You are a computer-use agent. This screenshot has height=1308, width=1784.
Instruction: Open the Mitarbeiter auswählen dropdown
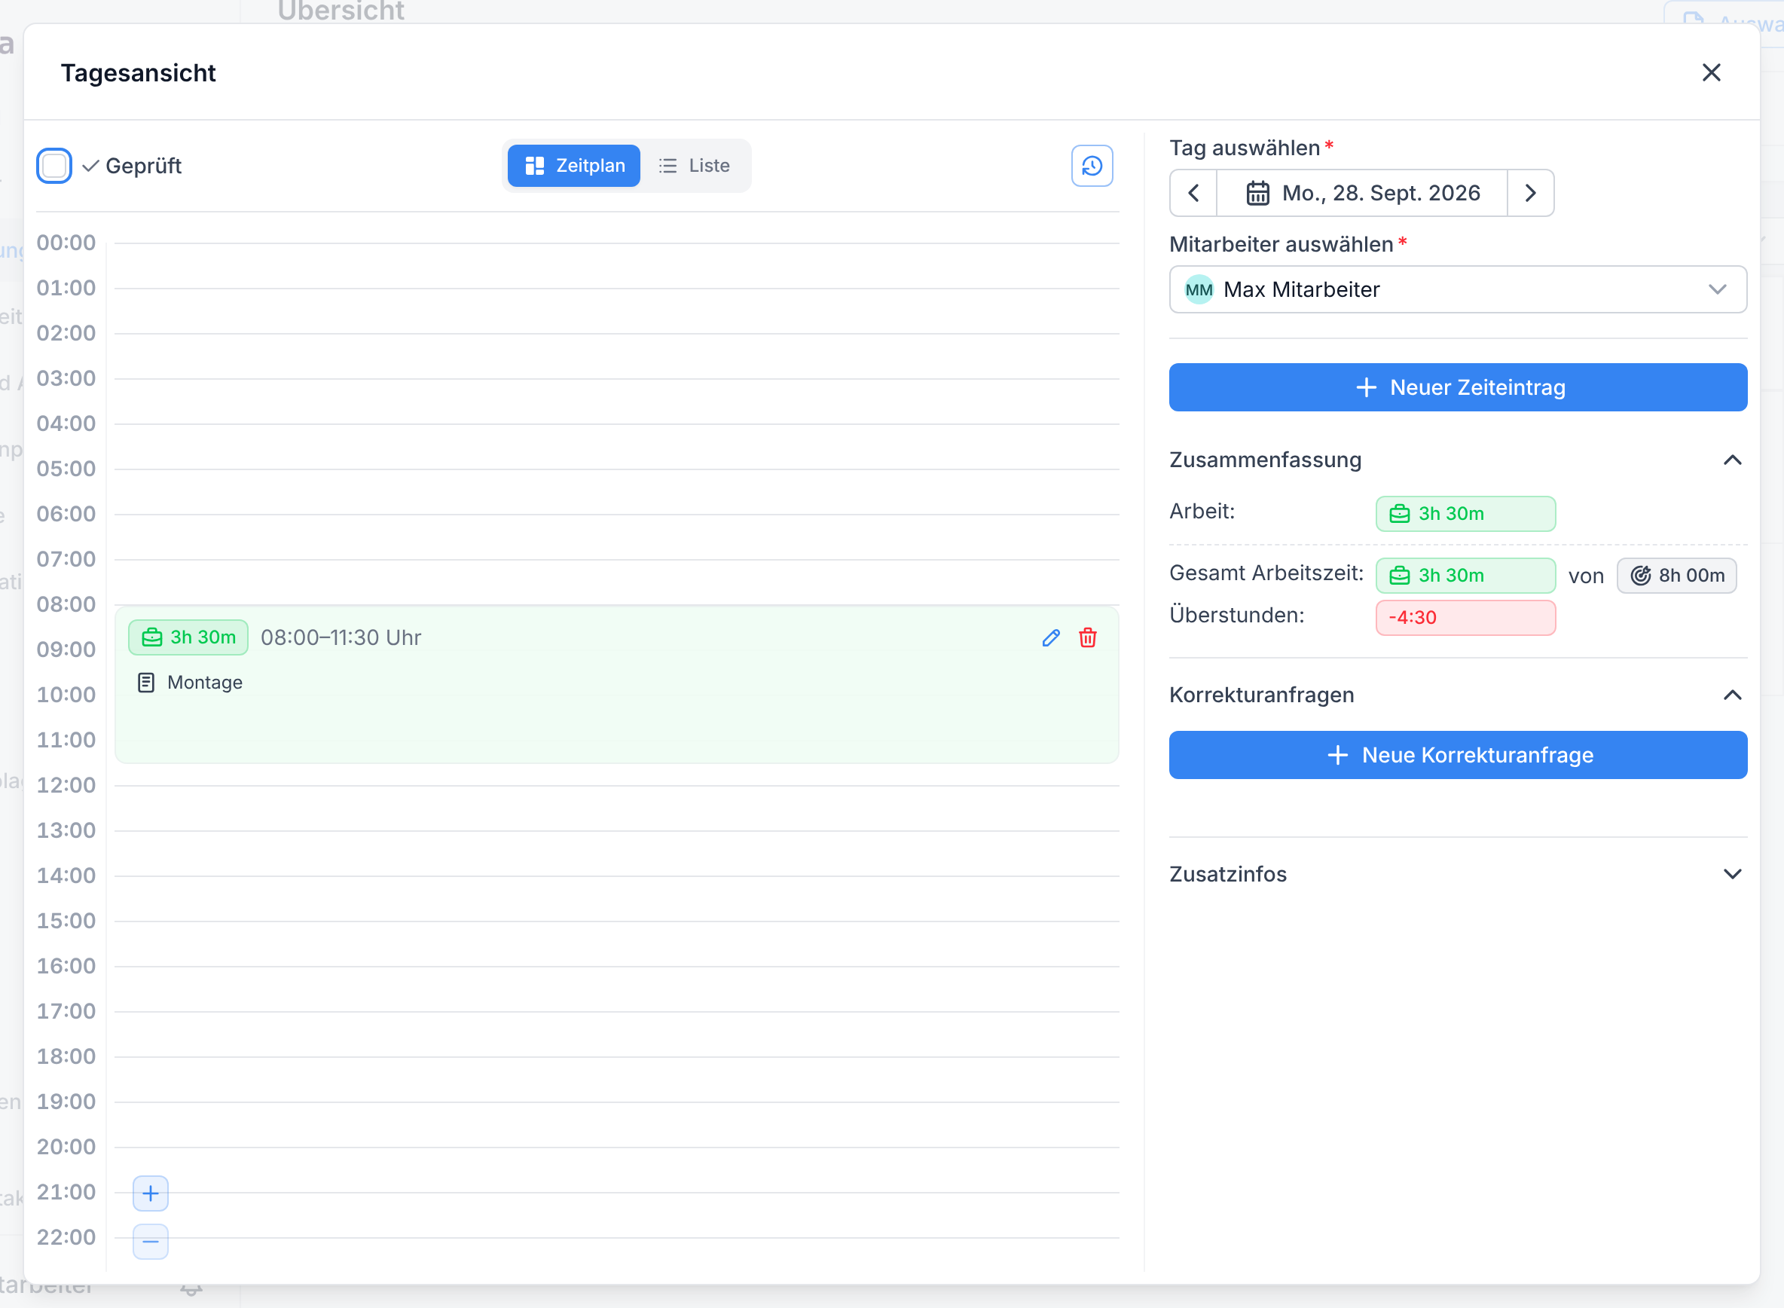click(x=1458, y=289)
